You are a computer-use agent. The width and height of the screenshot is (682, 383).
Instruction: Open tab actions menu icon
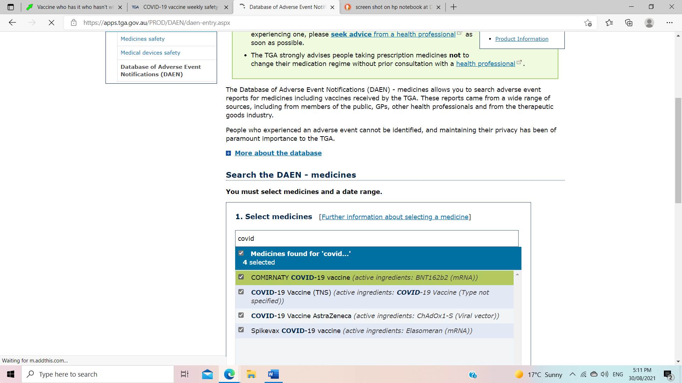[x=11, y=7]
